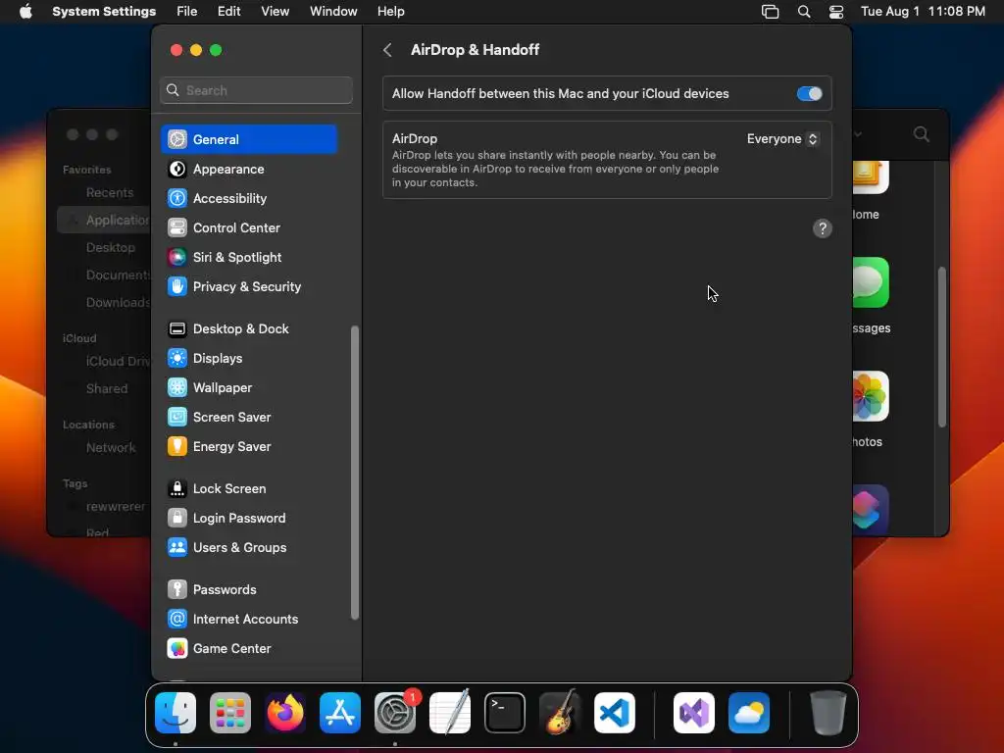The height and width of the screenshot is (753, 1004).
Task: Open App Store from the Dock
Action: (340, 713)
